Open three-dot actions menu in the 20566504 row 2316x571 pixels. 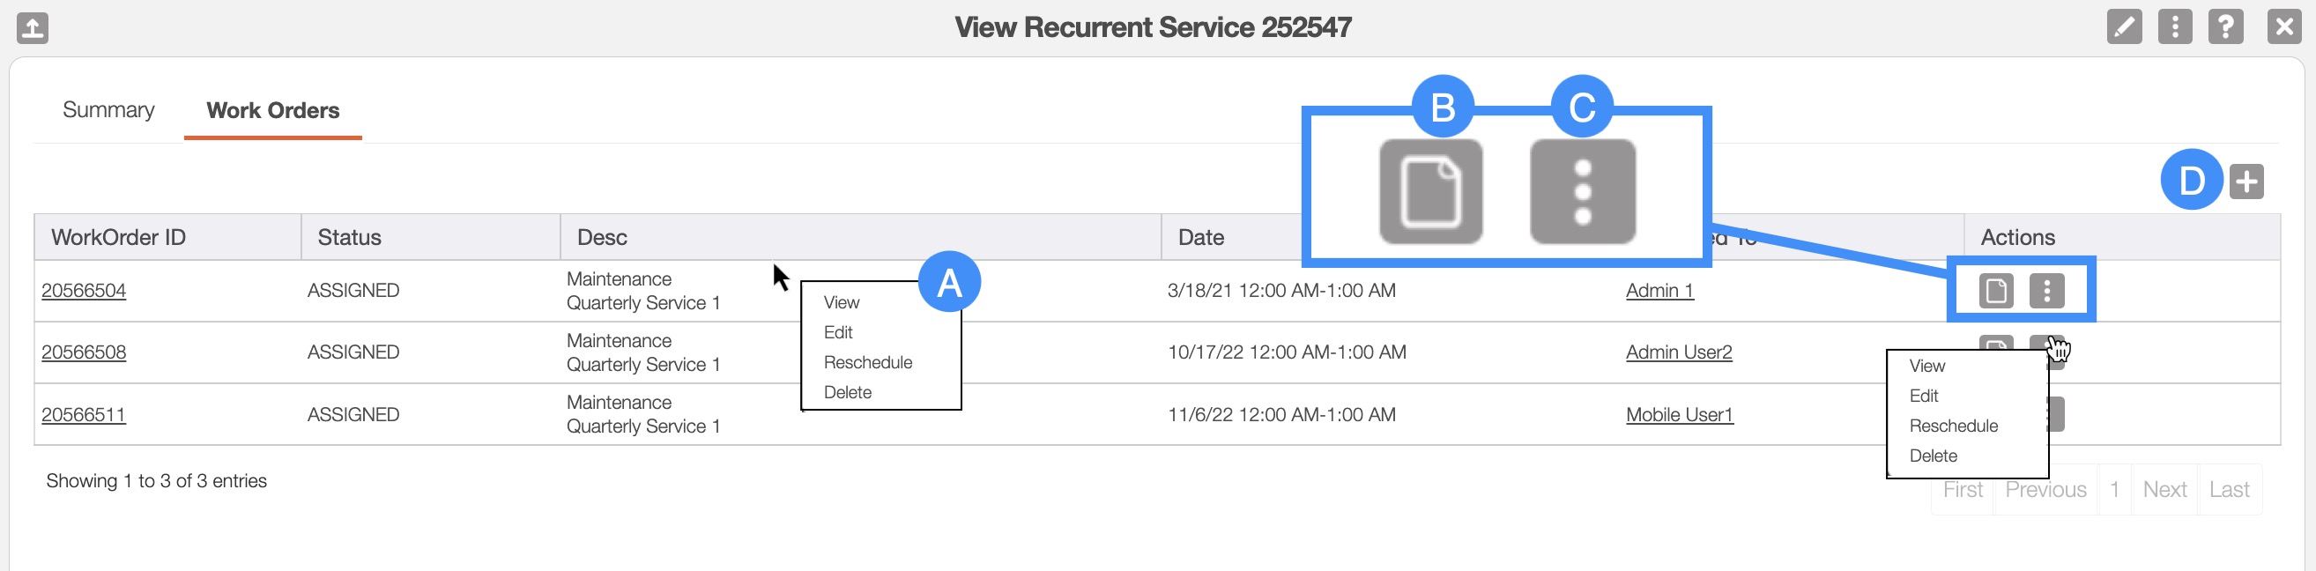pos(2046,292)
